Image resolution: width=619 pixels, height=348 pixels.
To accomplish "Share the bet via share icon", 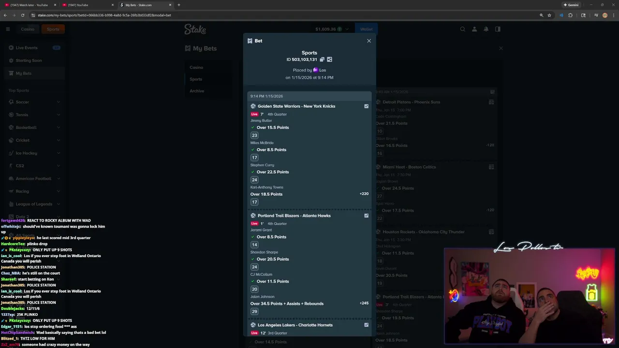I will [329, 59].
